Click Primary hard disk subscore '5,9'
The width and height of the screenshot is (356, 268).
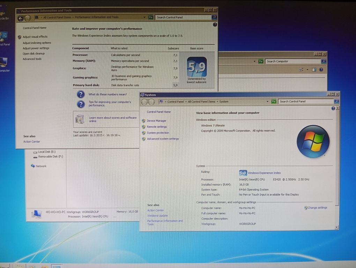click(x=175, y=85)
